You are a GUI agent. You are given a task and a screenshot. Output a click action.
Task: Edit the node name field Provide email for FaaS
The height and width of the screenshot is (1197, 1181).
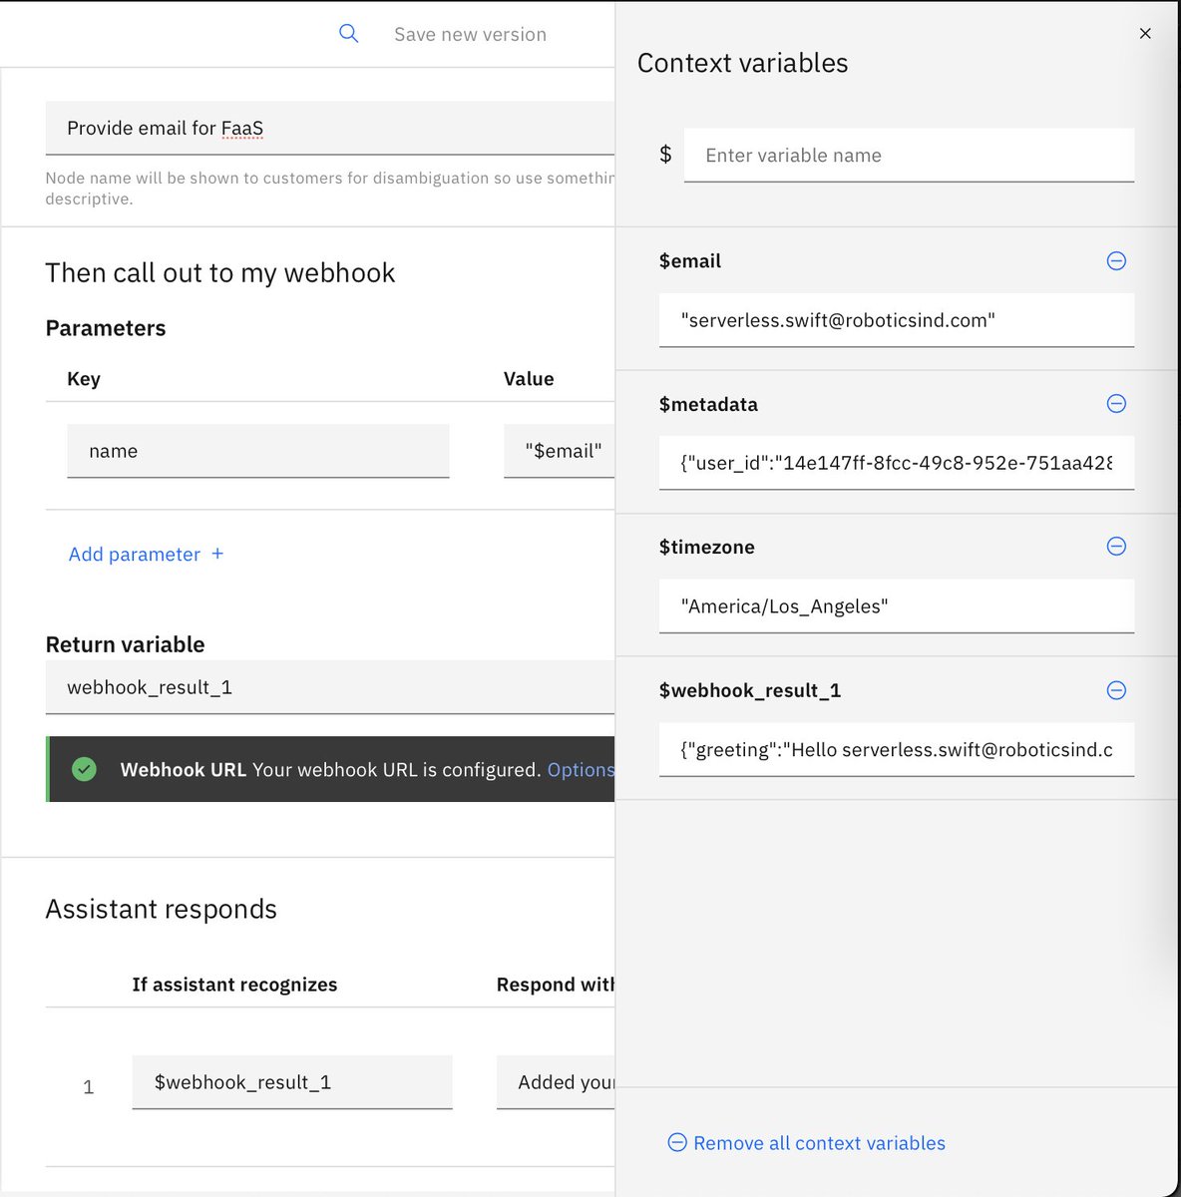pos(330,128)
